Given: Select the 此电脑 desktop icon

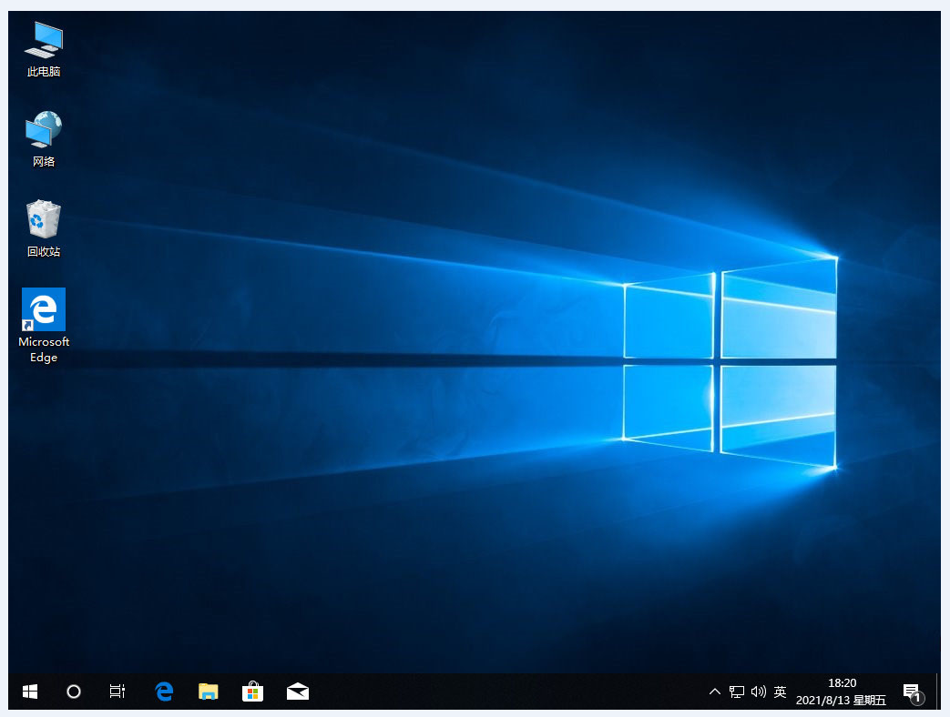Looking at the screenshot, I should [x=43, y=48].
